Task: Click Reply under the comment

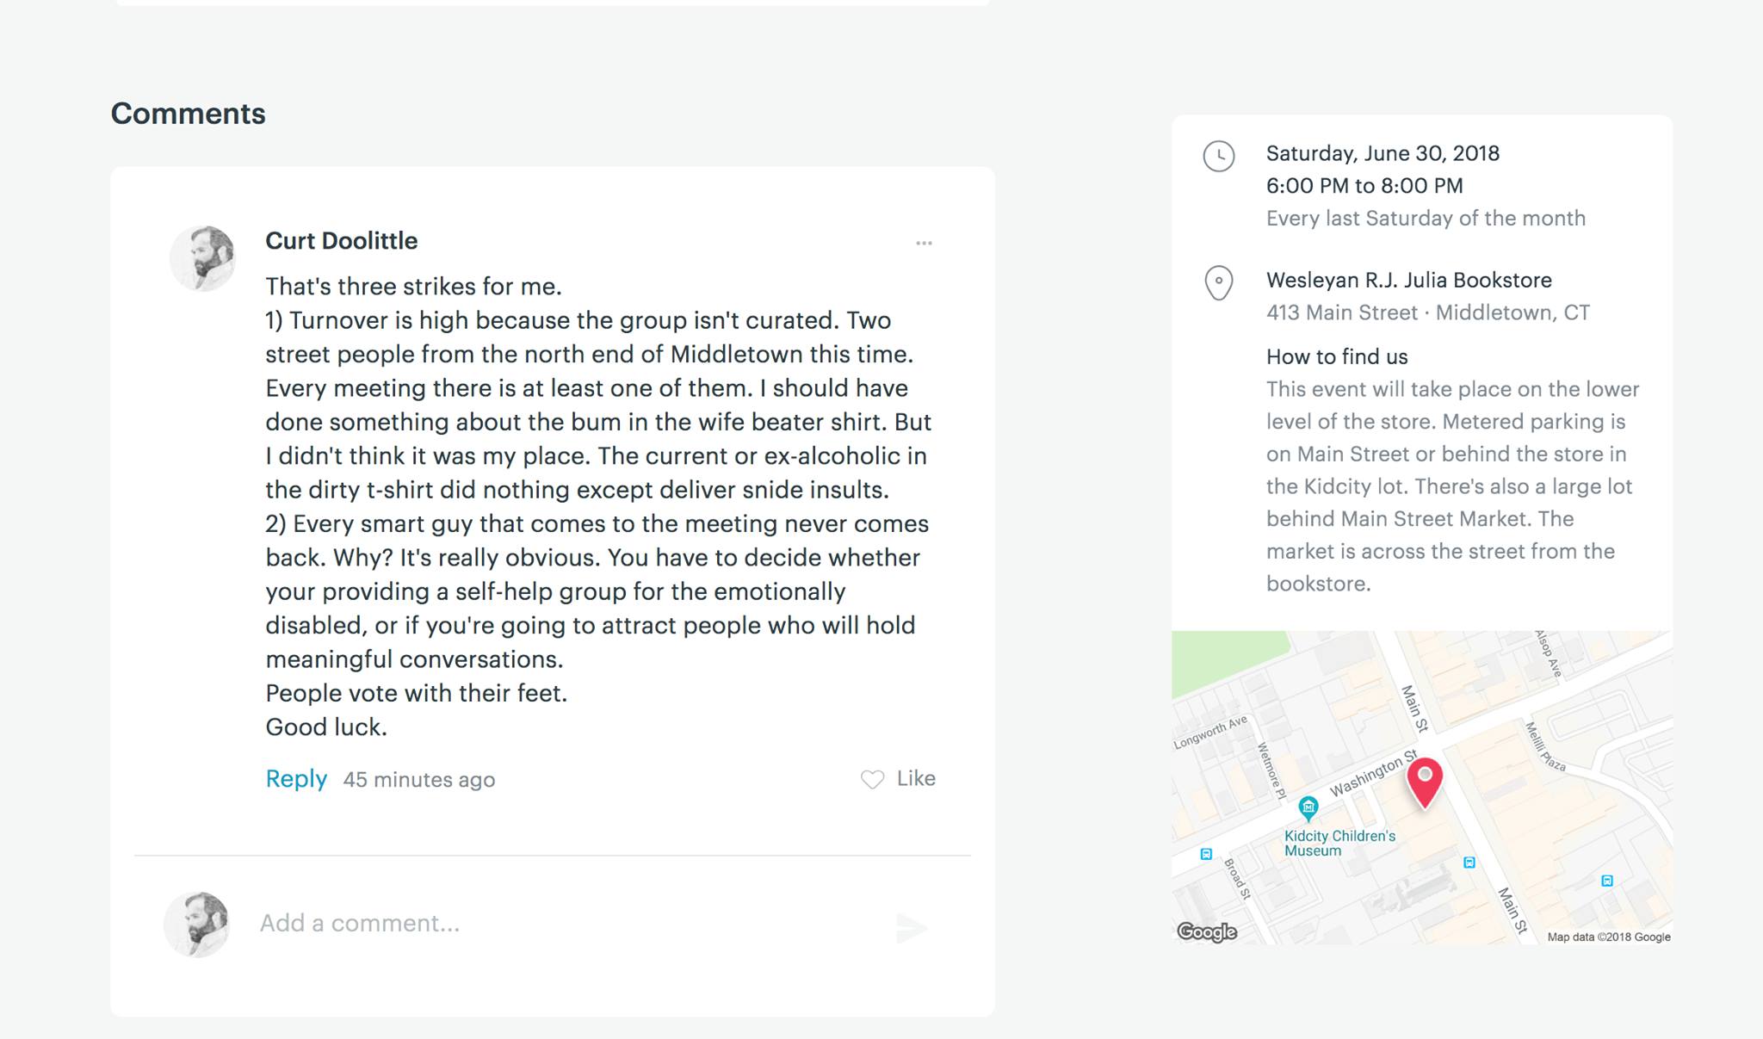Action: [x=296, y=778]
